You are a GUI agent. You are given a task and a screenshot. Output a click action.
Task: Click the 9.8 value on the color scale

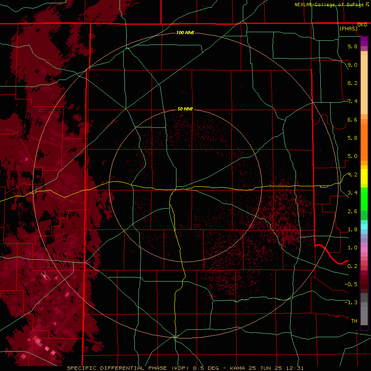pyautogui.click(x=352, y=46)
